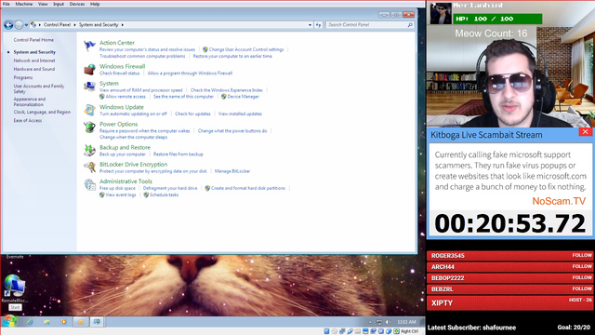Click Manage BitLocker link

coord(232,171)
